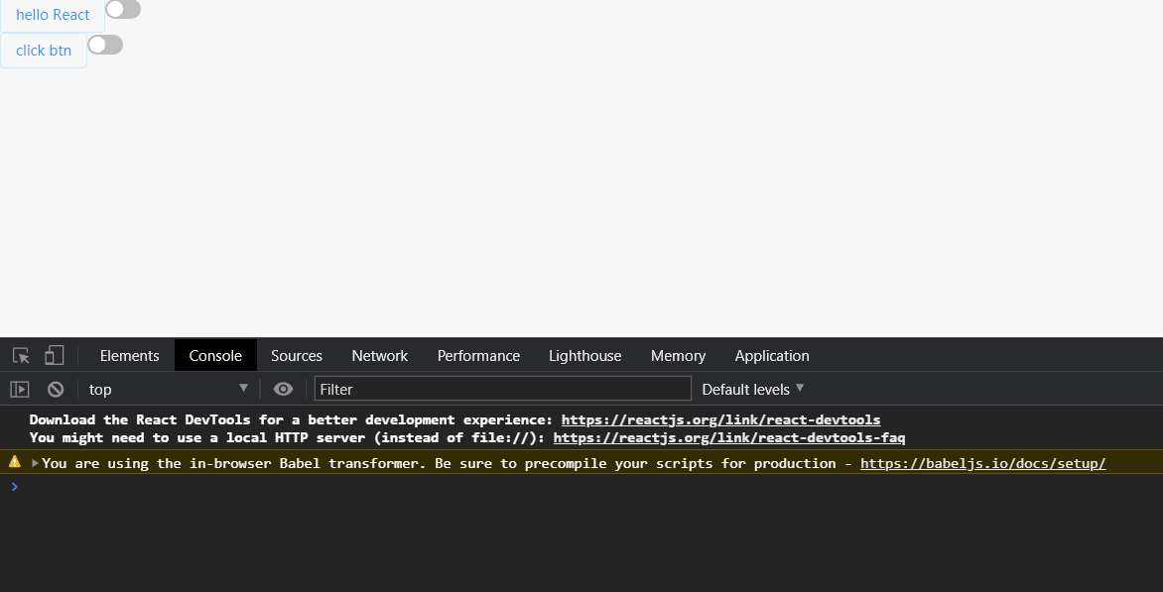Expand the Babel transformer warning message
This screenshot has width=1163, height=592.
tap(35, 463)
